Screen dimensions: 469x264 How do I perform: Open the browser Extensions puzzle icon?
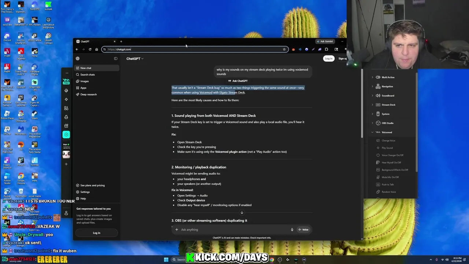326,49
